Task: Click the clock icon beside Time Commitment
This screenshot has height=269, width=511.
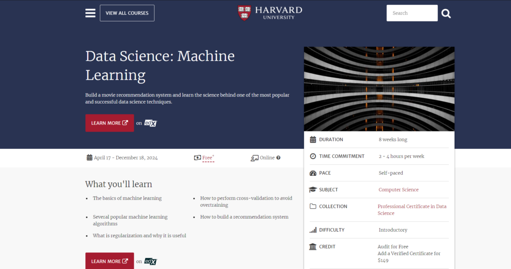Action: (x=313, y=156)
